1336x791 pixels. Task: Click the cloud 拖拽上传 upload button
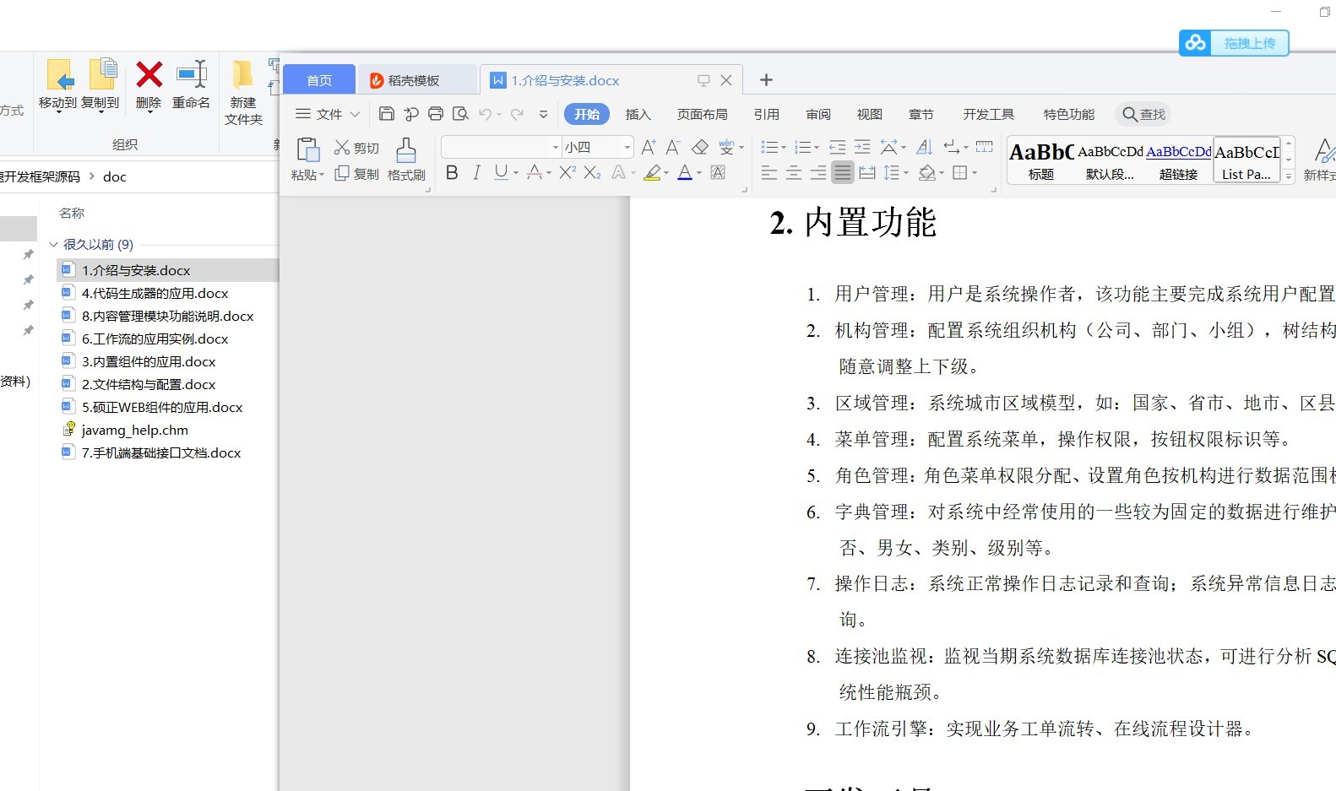click(1234, 43)
